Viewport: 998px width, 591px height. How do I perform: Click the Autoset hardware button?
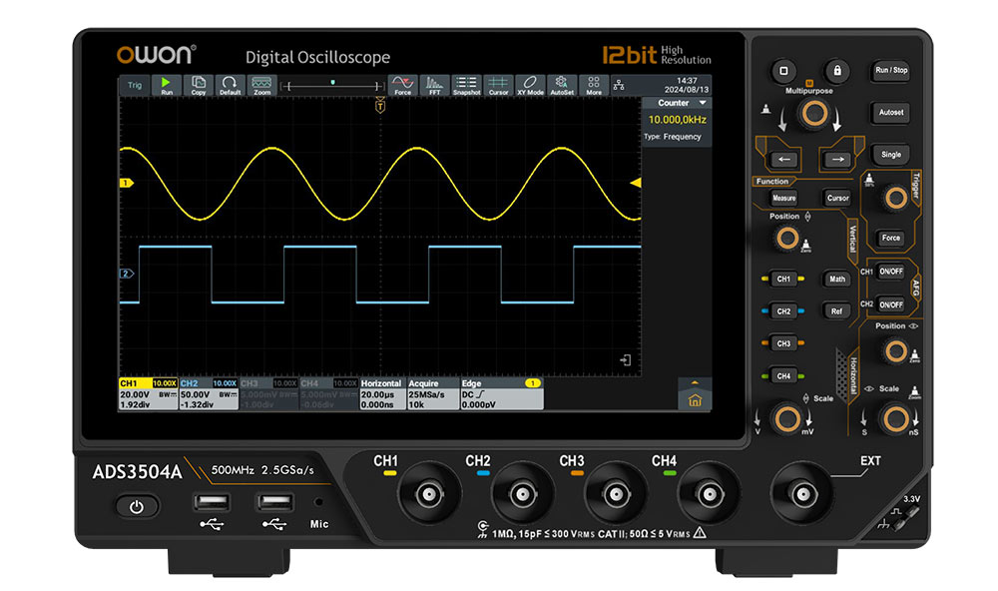[891, 113]
